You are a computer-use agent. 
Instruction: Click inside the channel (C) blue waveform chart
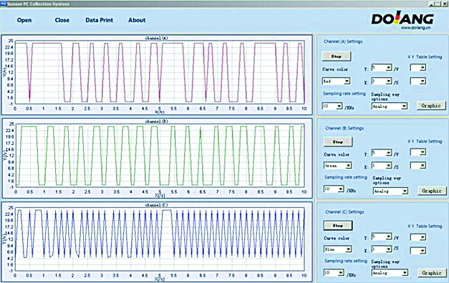[160, 239]
